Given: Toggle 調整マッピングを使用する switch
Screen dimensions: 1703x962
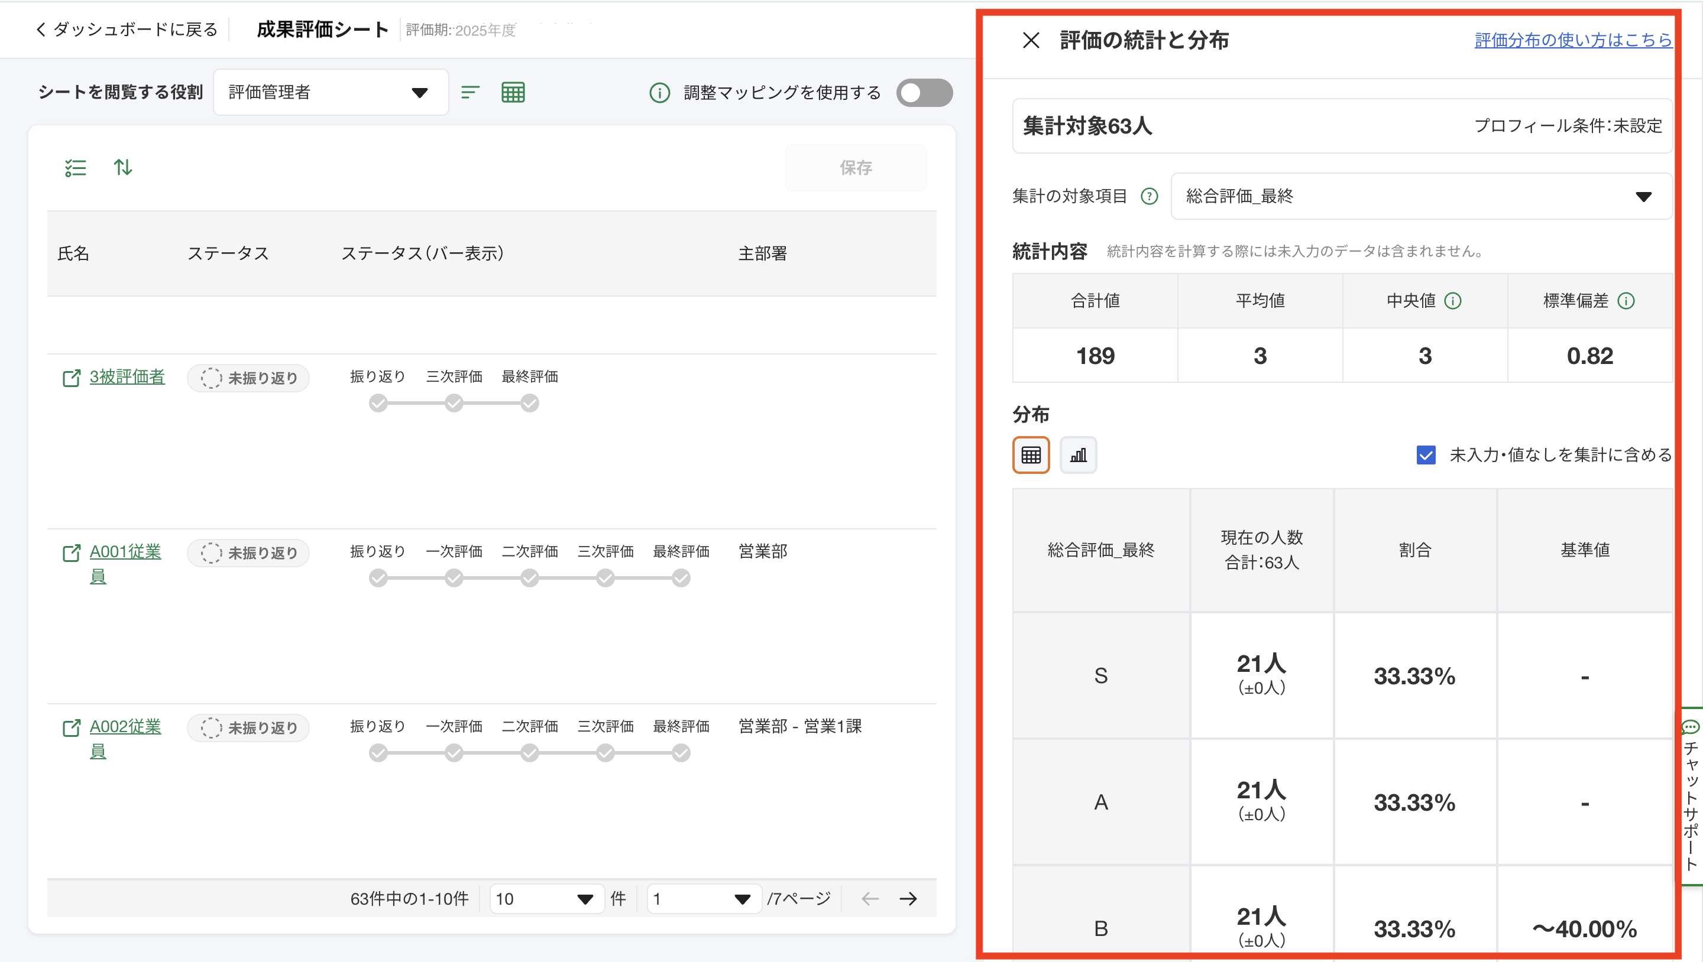Looking at the screenshot, I should 924,93.
